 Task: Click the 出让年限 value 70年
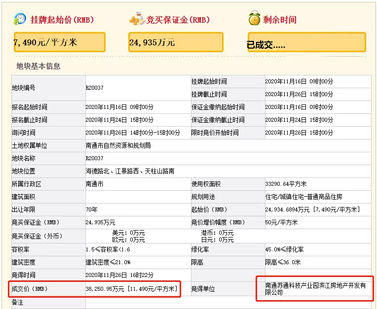[92, 209]
